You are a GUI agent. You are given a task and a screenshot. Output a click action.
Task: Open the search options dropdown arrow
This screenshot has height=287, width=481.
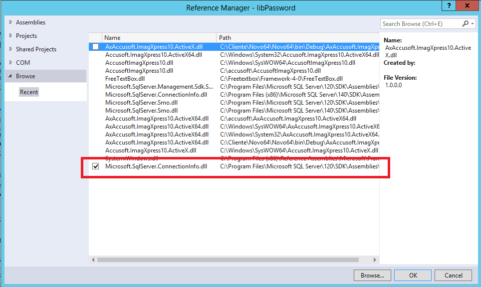473,23
